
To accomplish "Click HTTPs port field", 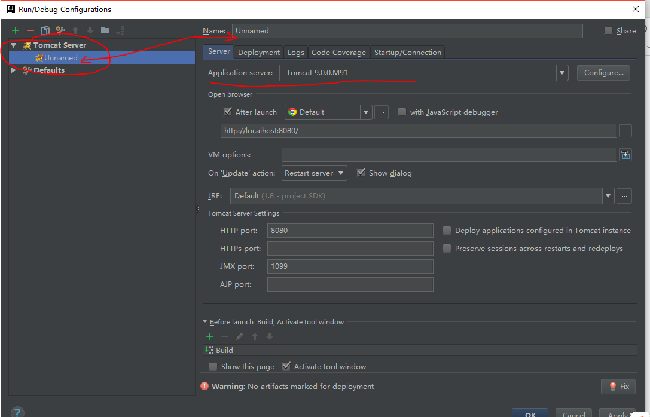I will point(350,249).
